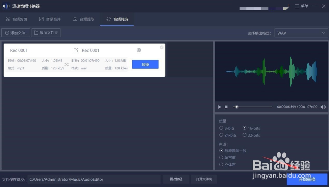The image size is (329, 187).
Task: Close the converter window
Action: coord(323,6)
